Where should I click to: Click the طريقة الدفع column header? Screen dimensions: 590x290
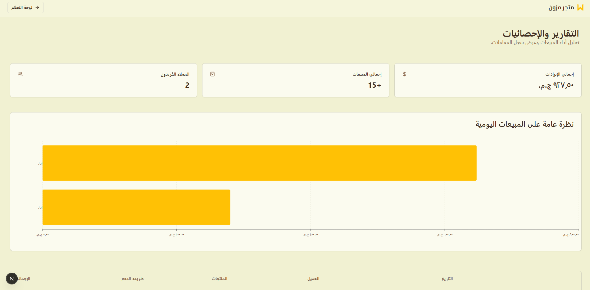(x=133, y=279)
